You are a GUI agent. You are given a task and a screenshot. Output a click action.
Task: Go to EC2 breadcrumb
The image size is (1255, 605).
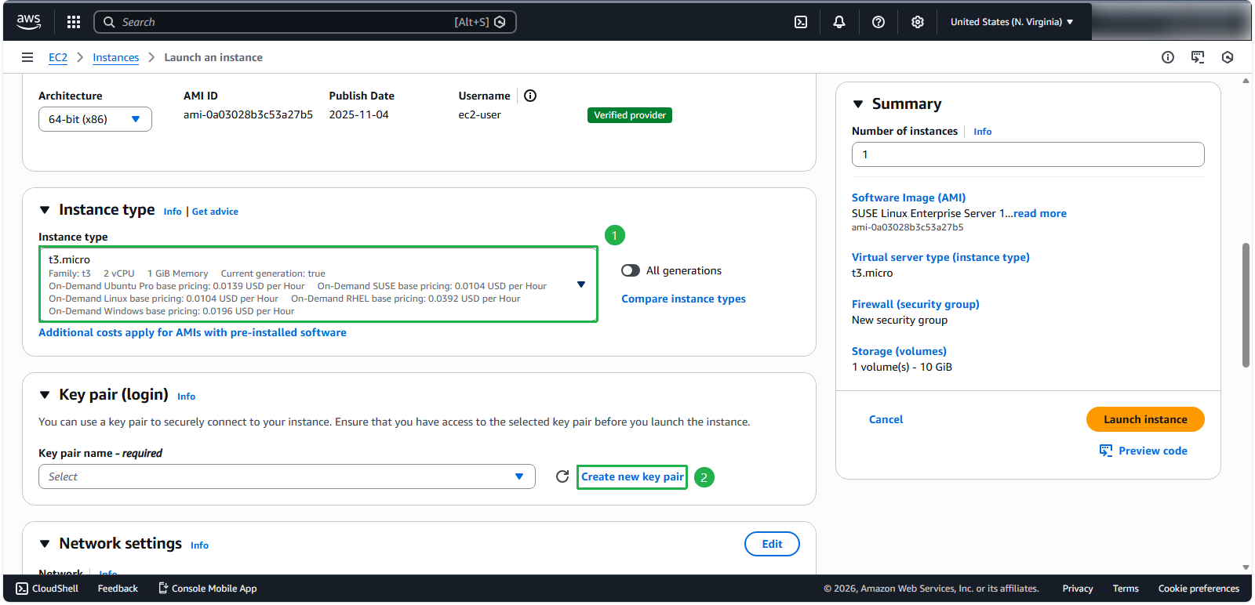[58, 57]
